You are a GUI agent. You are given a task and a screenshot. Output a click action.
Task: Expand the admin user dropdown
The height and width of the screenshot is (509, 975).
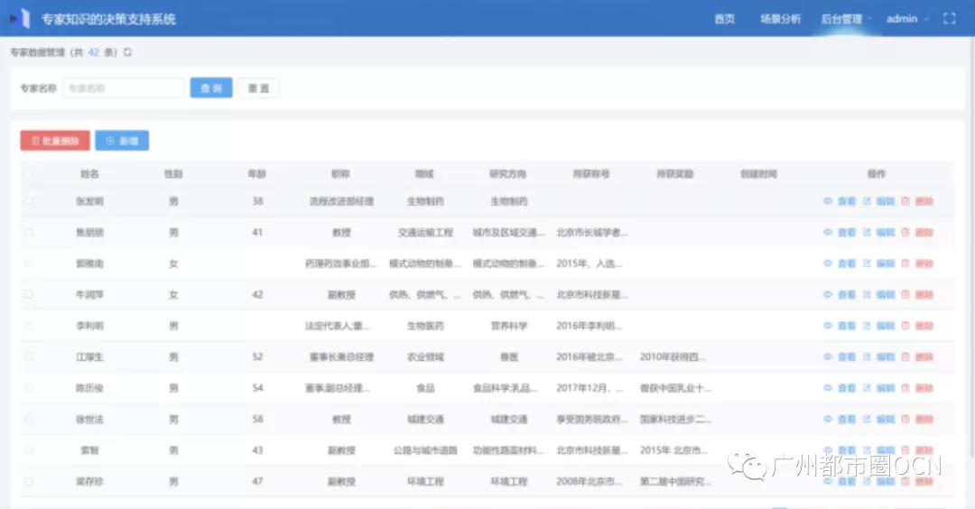coord(907,18)
